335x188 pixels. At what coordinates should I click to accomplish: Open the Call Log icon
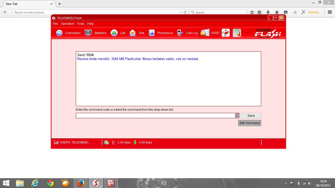point(181,33)
